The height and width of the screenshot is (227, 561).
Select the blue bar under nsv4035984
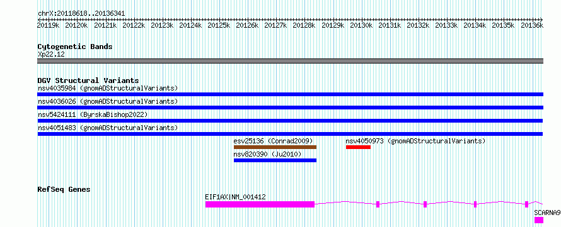coord(290,94)
